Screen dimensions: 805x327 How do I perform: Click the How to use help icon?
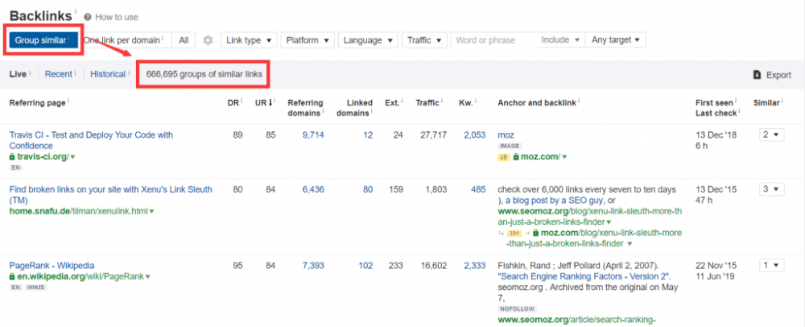coord(87,16)
